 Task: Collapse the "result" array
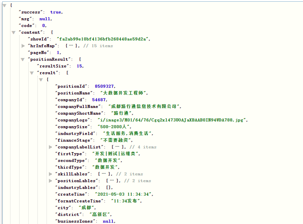tap(32, 73)
